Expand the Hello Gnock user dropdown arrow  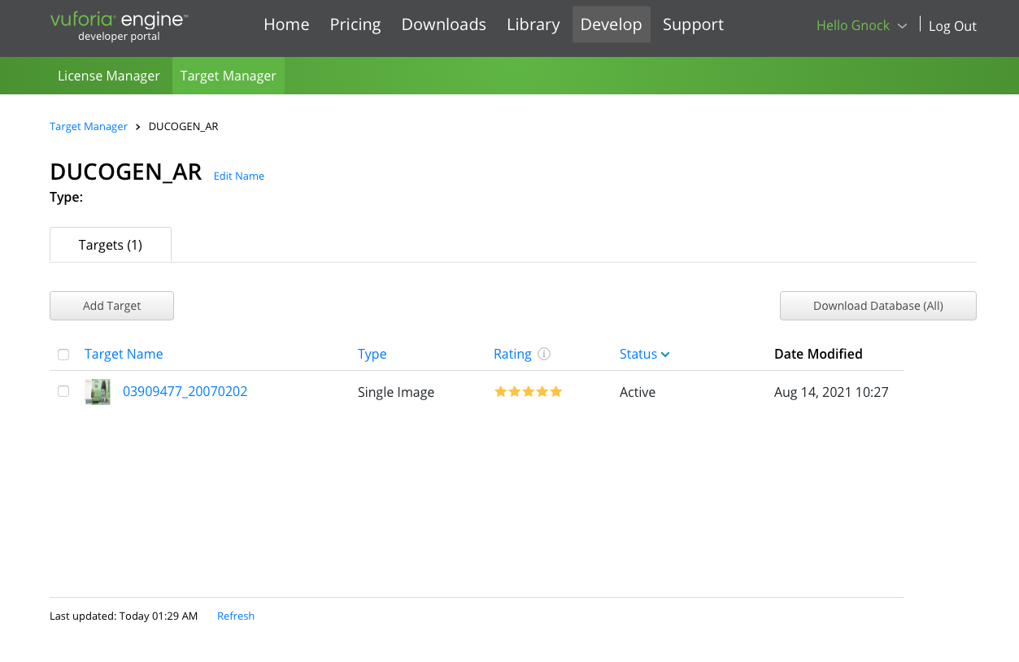(902, 26)
